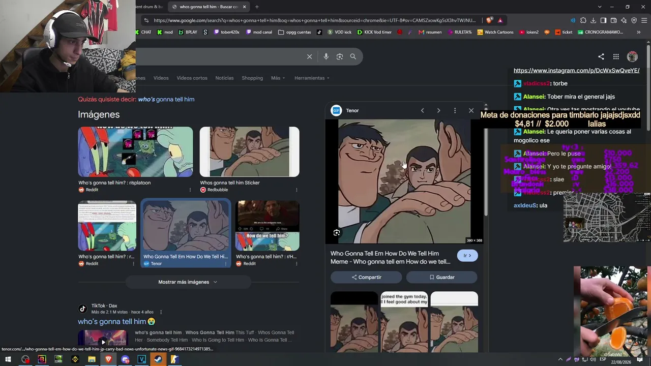Open the Instagram link in chat overlay
Screen dimensions: 651x366
(577, 71)
